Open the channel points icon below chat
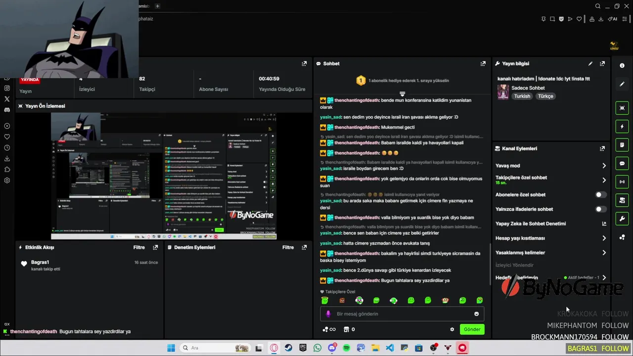This screenshot has width=633, height=356. pos(325,329)
